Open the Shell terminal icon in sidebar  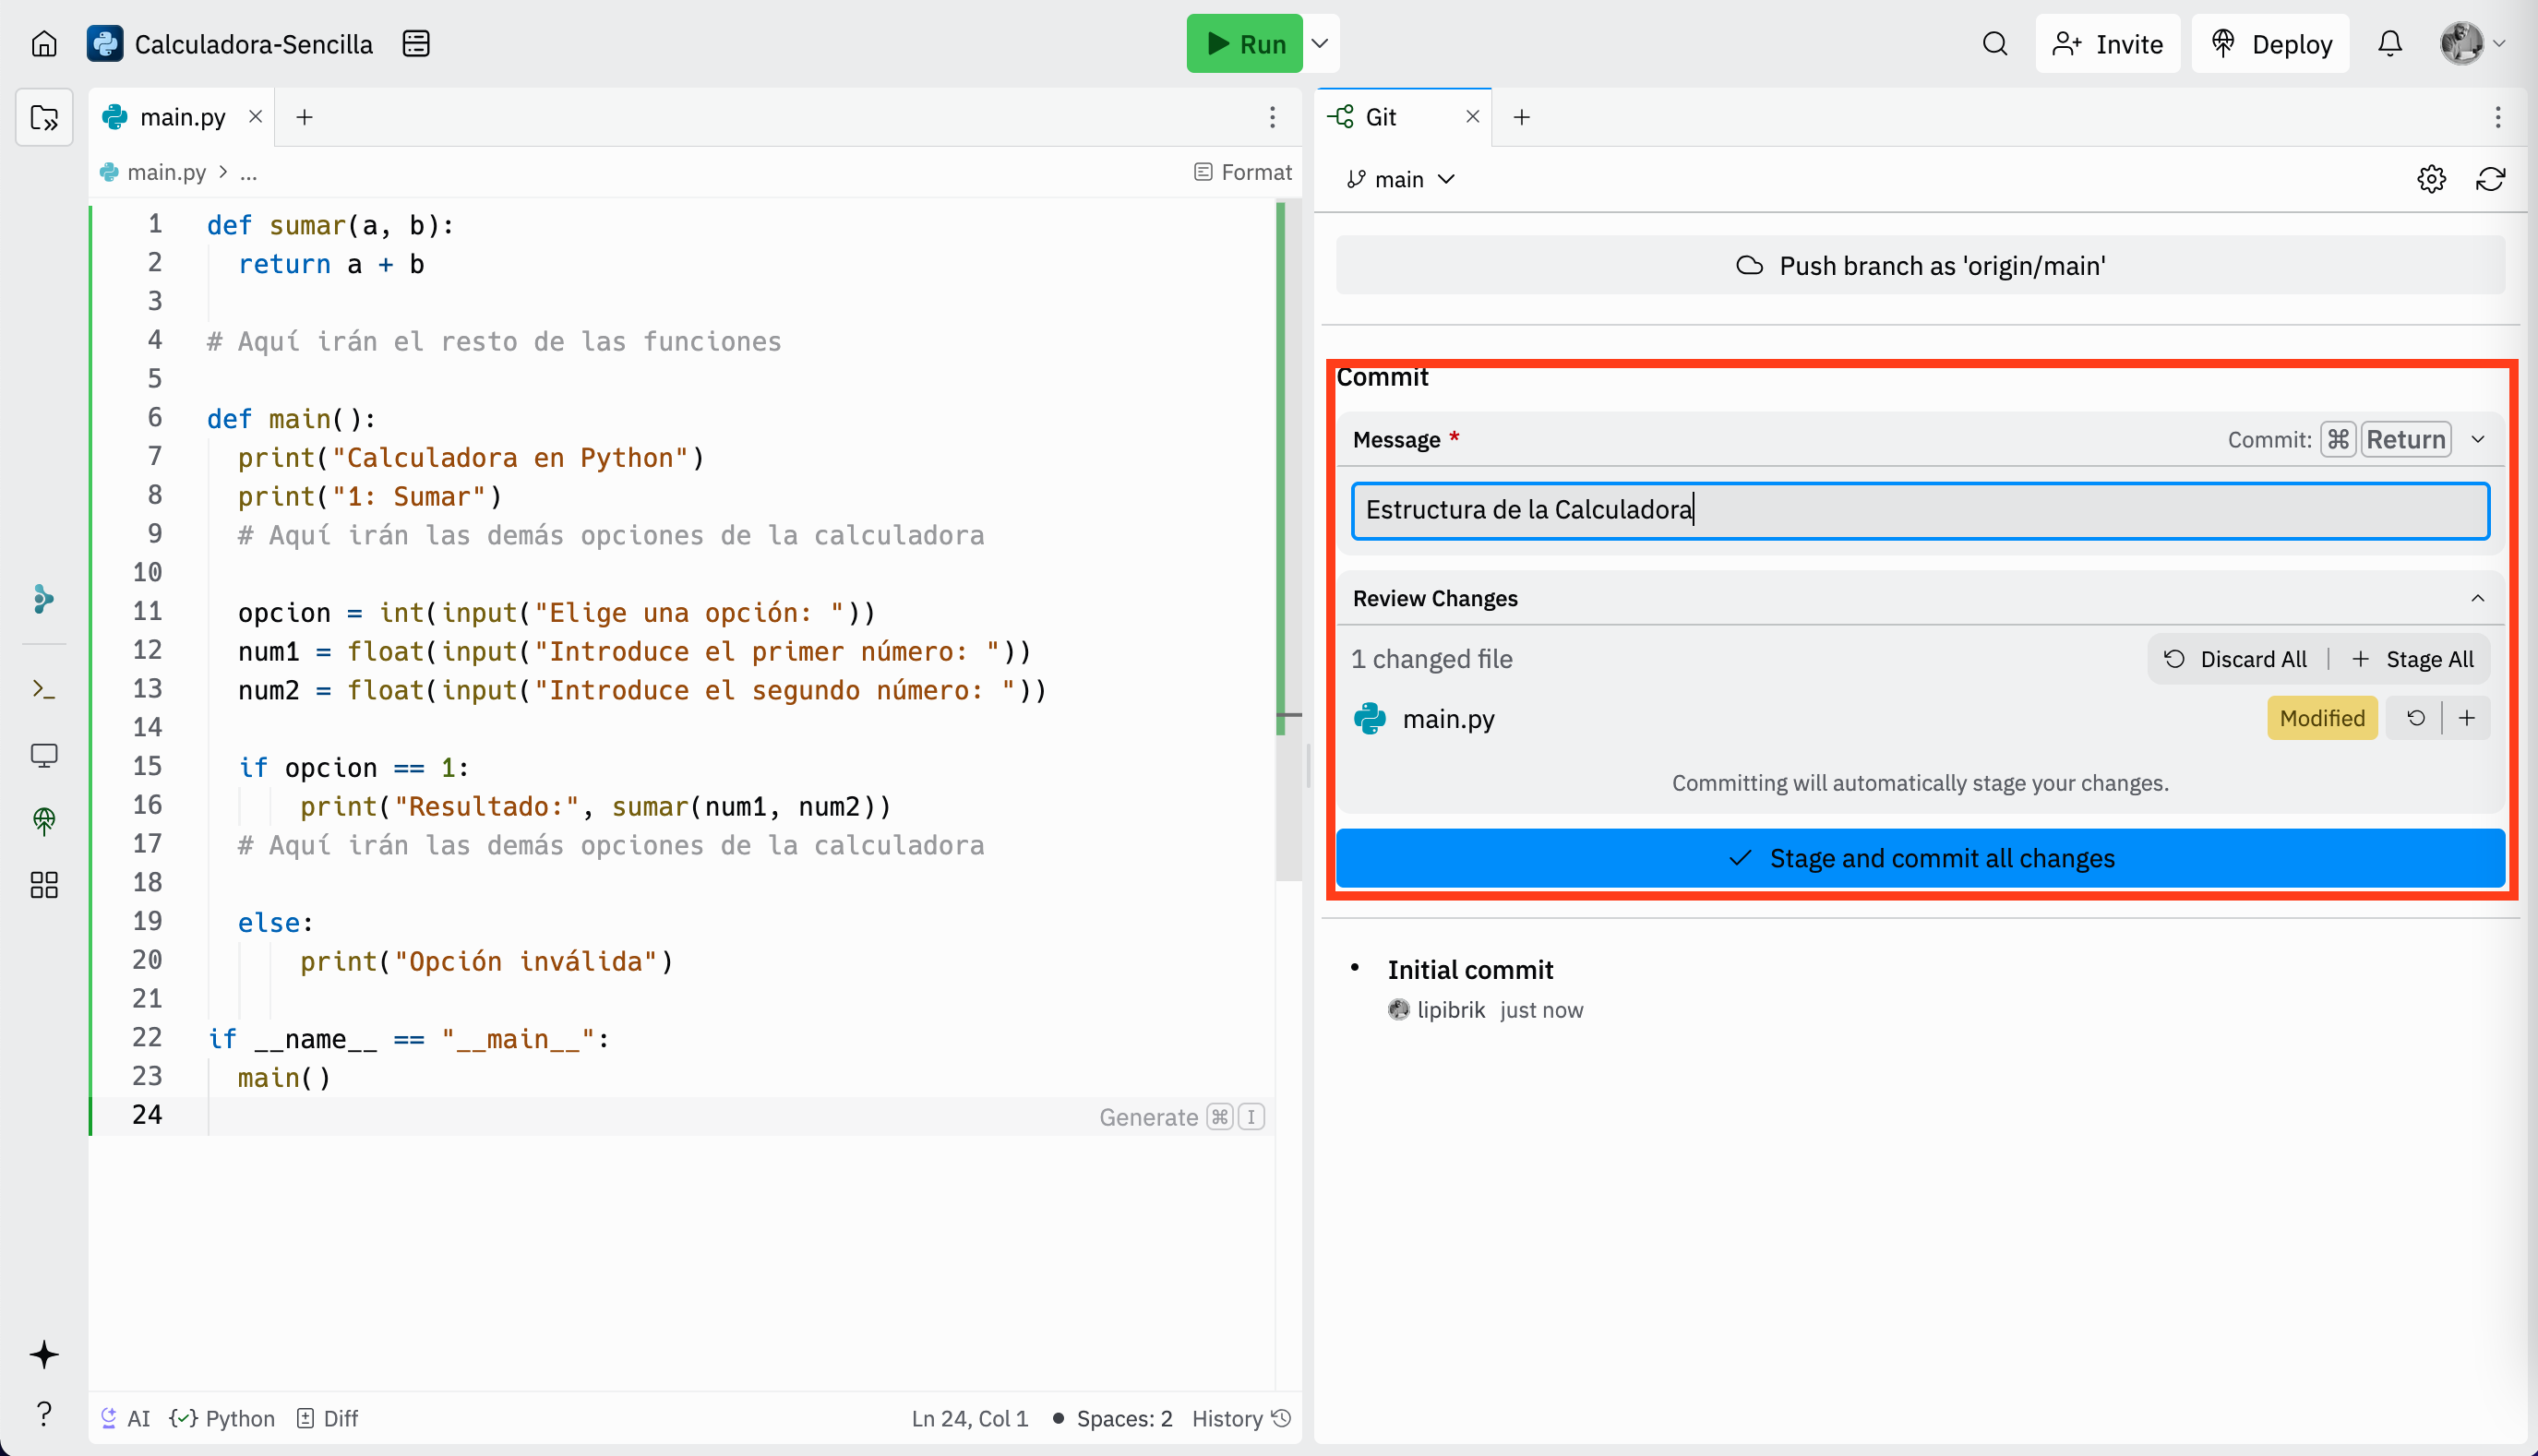[x=44, y=689]
